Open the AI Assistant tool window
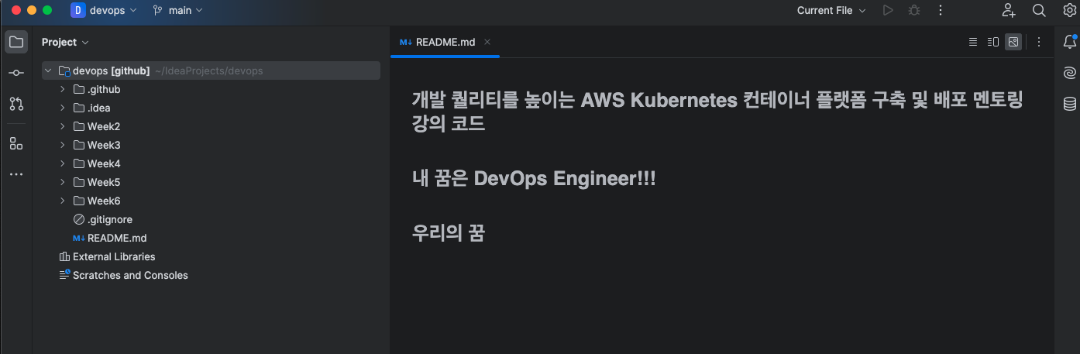Image resolution: width=1080 pixels, height=354 pixels. coord(1070,73)
